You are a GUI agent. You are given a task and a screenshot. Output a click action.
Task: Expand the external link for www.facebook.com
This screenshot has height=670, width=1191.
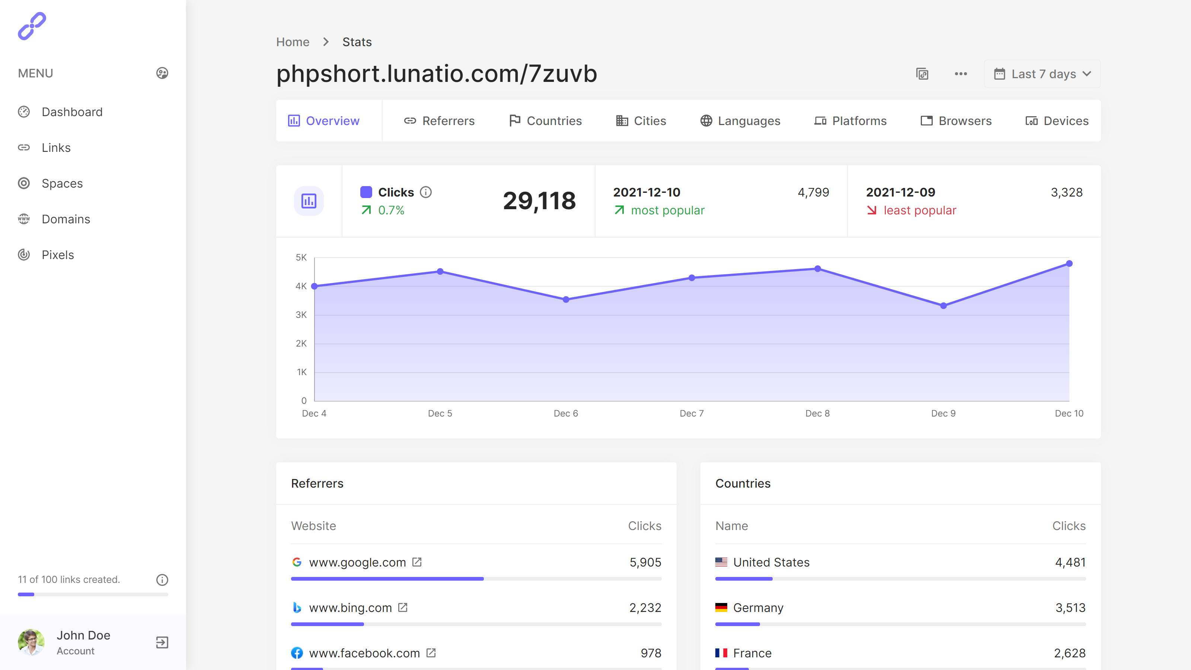pyautogui.click(x=431, y=653)
